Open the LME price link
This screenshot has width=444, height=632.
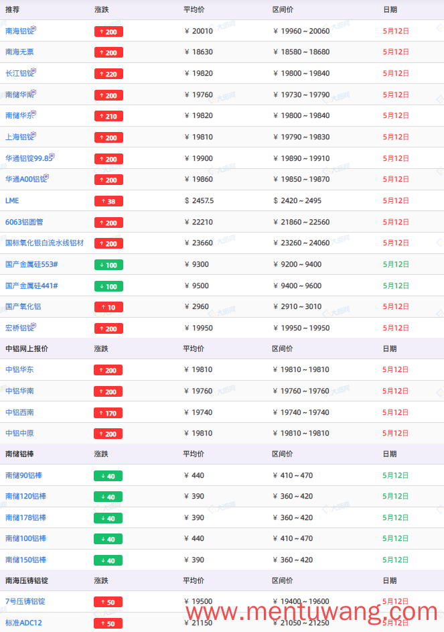coord(12,200)
